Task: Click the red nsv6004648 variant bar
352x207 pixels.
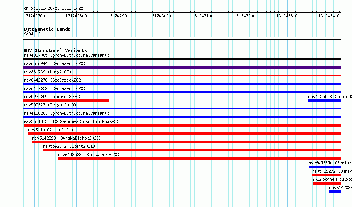Action: [x=327, y=183]
